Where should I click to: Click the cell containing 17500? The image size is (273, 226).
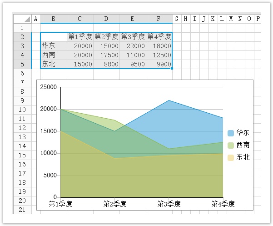click(x=106, y=55)
